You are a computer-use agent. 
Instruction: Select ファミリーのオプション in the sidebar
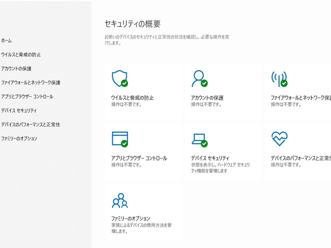[x=19, y=139]
